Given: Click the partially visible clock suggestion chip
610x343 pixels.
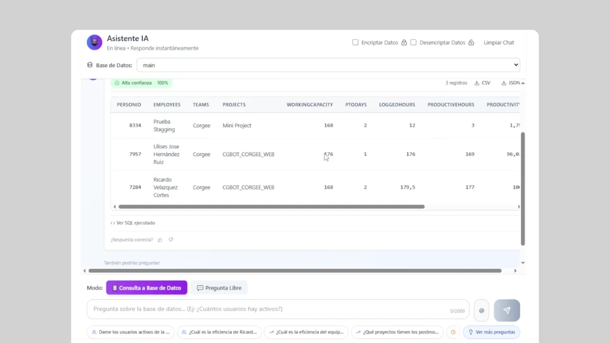Looking at the screenshot, I should tap(453, 332).
